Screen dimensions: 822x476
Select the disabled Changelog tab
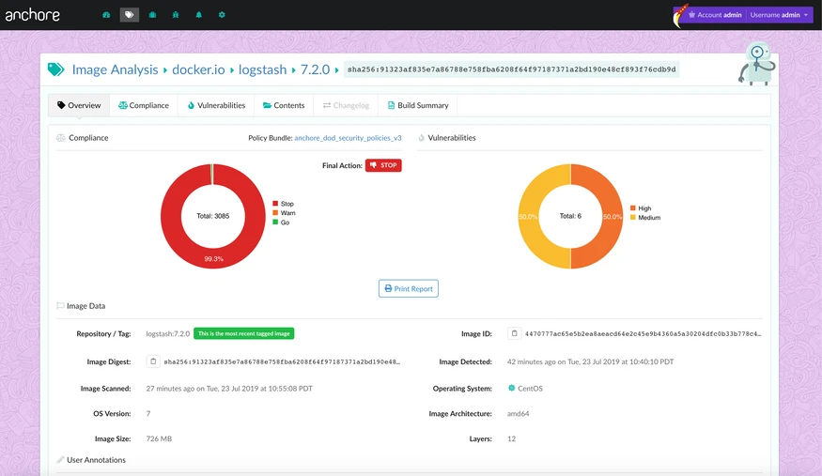point(346,105)
